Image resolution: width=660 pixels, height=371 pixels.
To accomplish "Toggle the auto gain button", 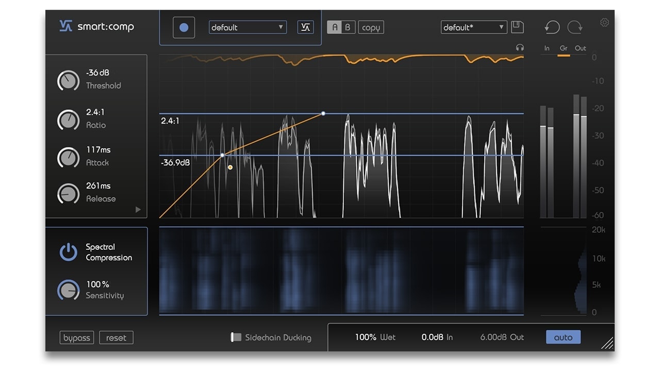I will click(563, 338).
